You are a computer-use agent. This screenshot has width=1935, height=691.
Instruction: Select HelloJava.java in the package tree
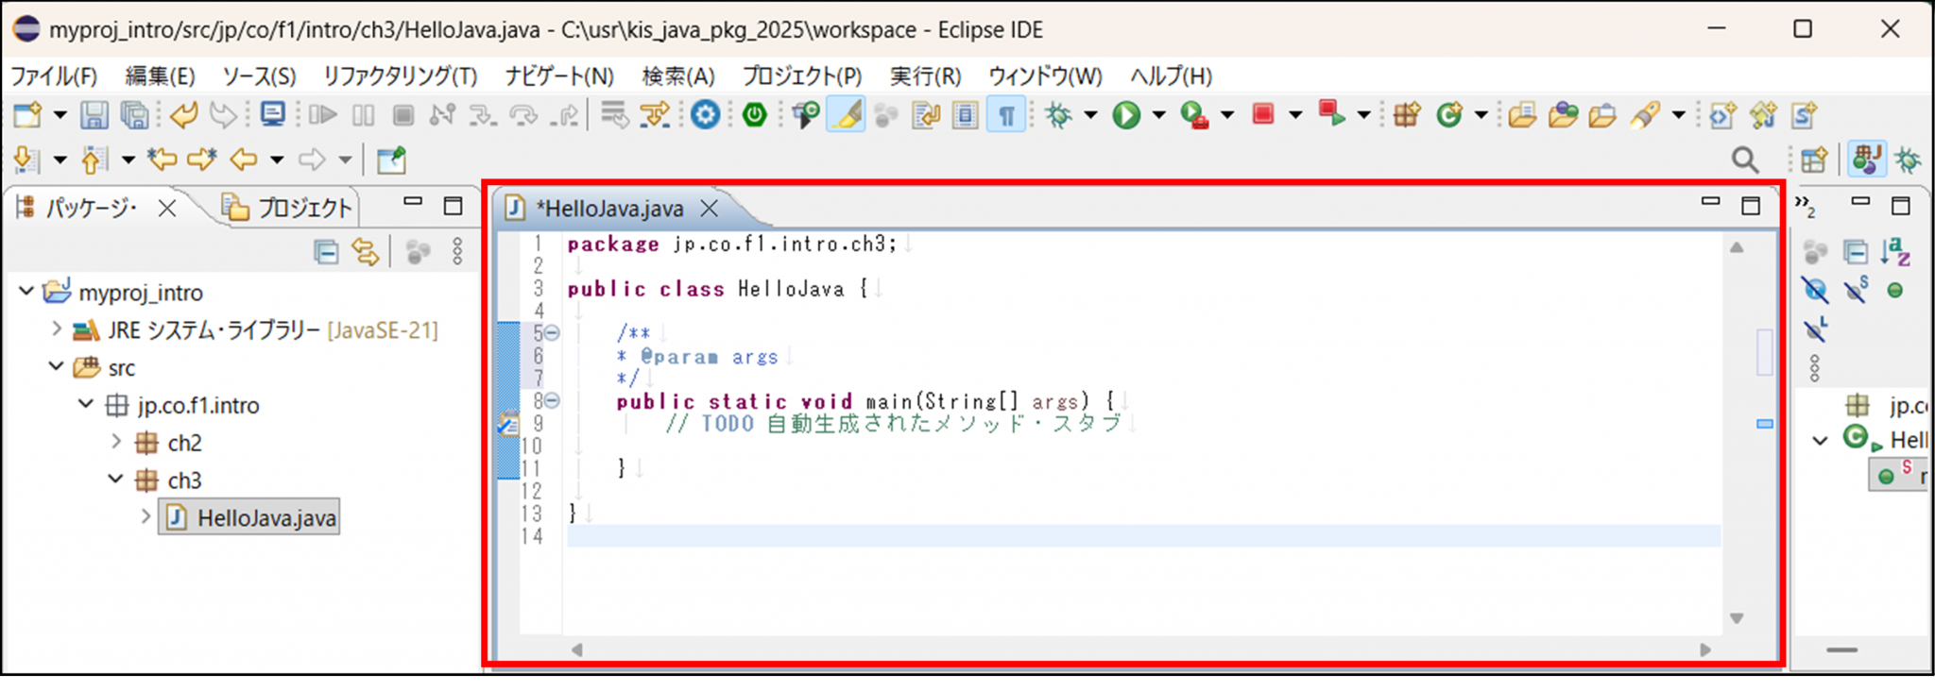coord(265,518)
